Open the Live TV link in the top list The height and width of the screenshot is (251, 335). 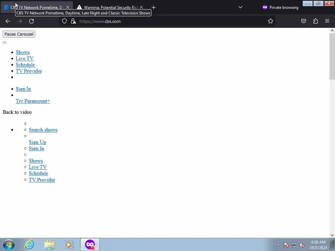pyautogui.click(x=25, y=59)
